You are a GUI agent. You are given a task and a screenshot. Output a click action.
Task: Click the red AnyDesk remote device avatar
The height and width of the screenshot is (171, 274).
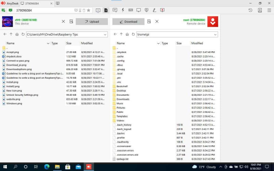click(x=213, y=22)
